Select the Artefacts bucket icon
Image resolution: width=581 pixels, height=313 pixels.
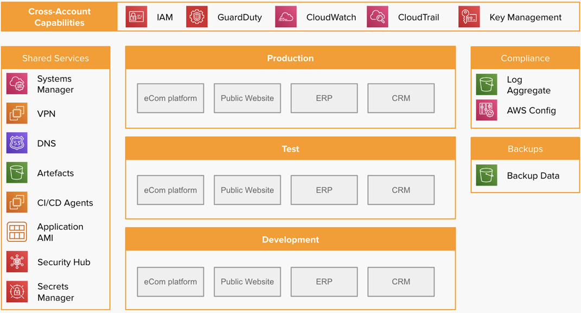pyautogui.click(x=17, y=173)
